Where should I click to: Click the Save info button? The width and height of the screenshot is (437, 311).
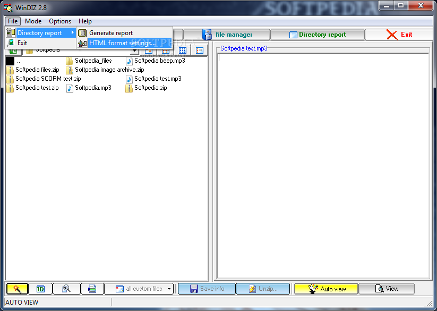(x=207, y=289)
